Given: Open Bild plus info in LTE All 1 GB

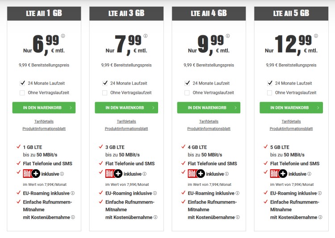Looking at the screenshot, I should pyautogui.click(x=62, y=174).
